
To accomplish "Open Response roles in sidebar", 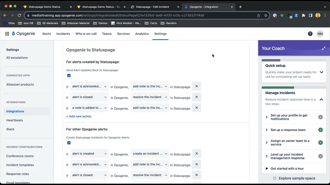I will pos(18,174).
